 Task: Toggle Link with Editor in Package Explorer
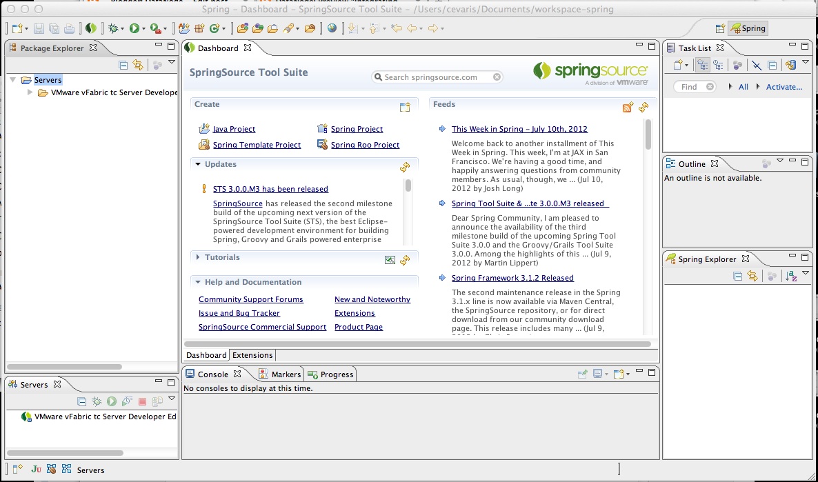click(x=138, y=66)
